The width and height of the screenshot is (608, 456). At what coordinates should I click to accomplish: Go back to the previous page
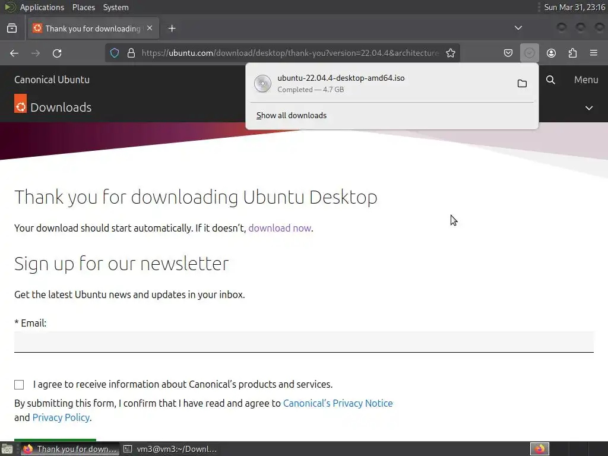coord(14,53)
